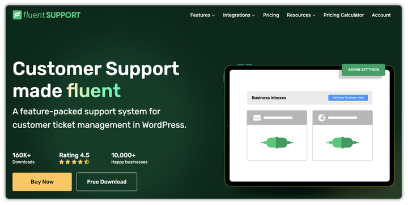The image size is (408, 205).
Task: Expand the Integrations chevron arrow
Action: click(x=253, y=16)
